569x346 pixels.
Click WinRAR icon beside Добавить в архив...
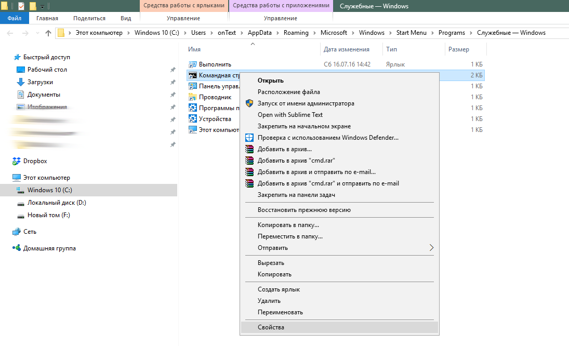point(249,149)
